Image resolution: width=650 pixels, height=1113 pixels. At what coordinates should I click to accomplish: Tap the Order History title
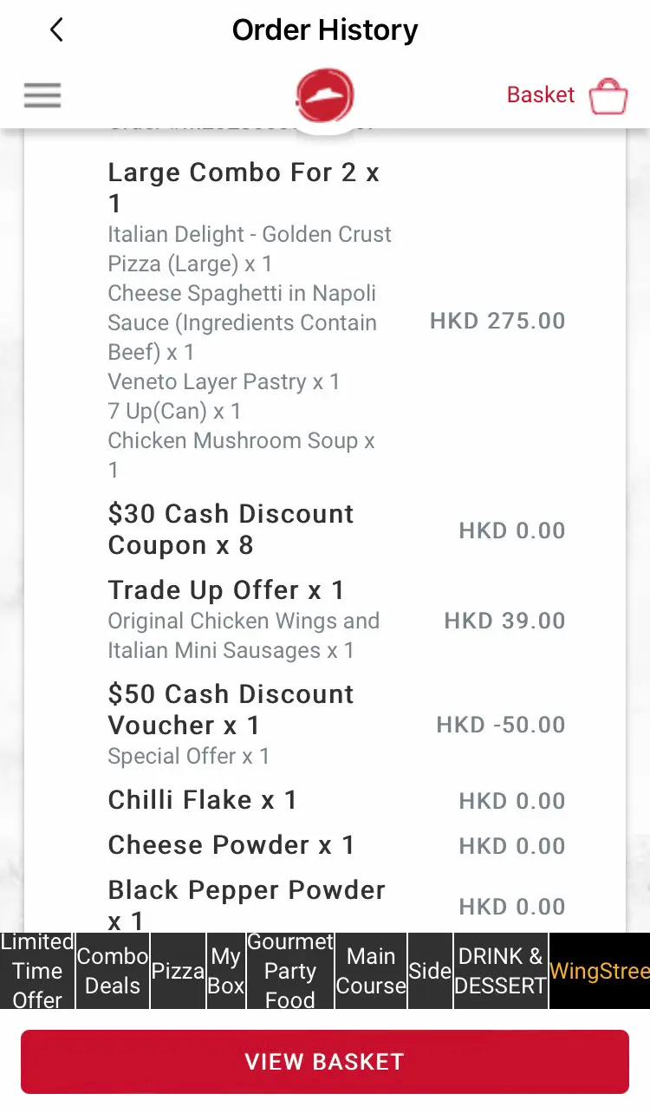325,30
